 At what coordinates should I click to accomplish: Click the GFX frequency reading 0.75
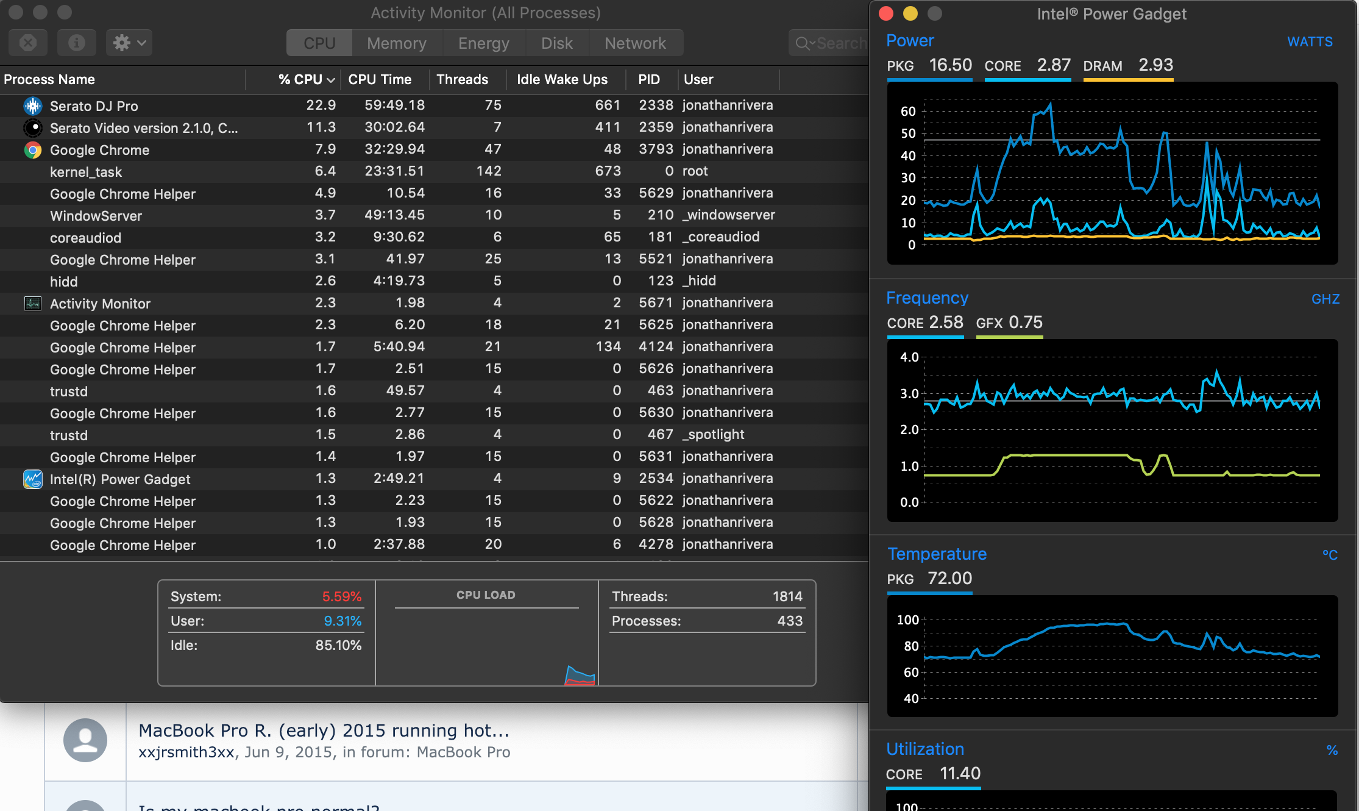(x=1026, y=323)
